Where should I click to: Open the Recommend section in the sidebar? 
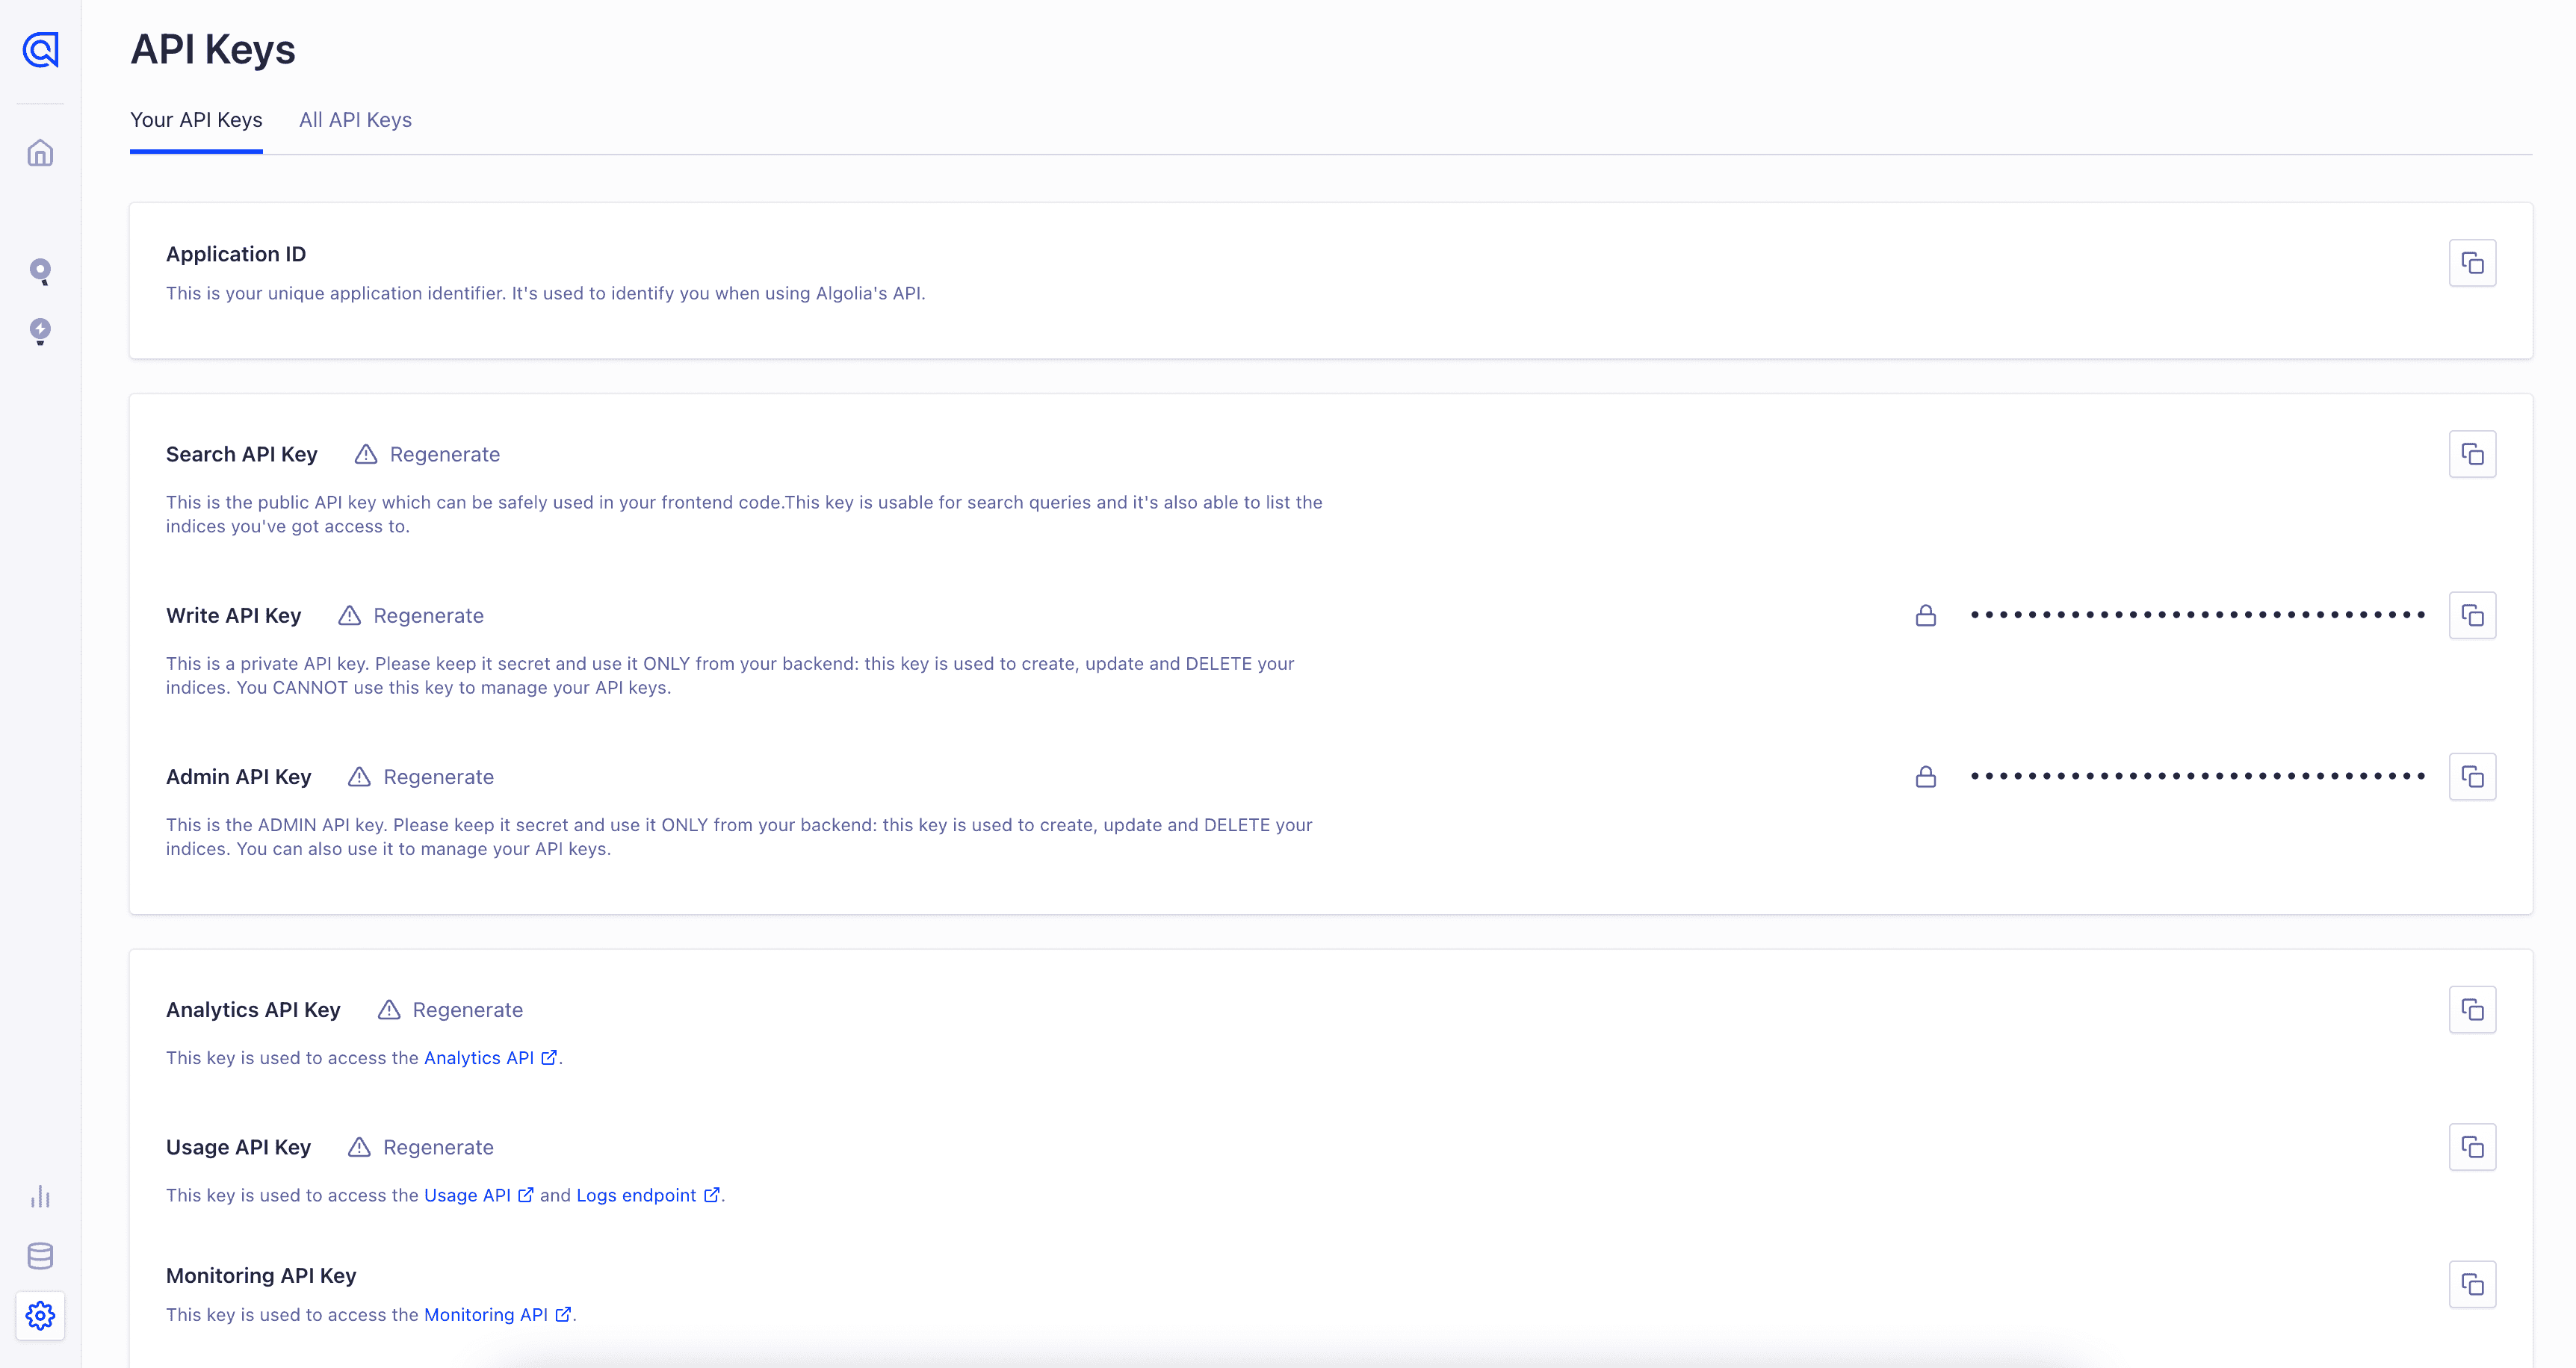[x=40, y=332]
